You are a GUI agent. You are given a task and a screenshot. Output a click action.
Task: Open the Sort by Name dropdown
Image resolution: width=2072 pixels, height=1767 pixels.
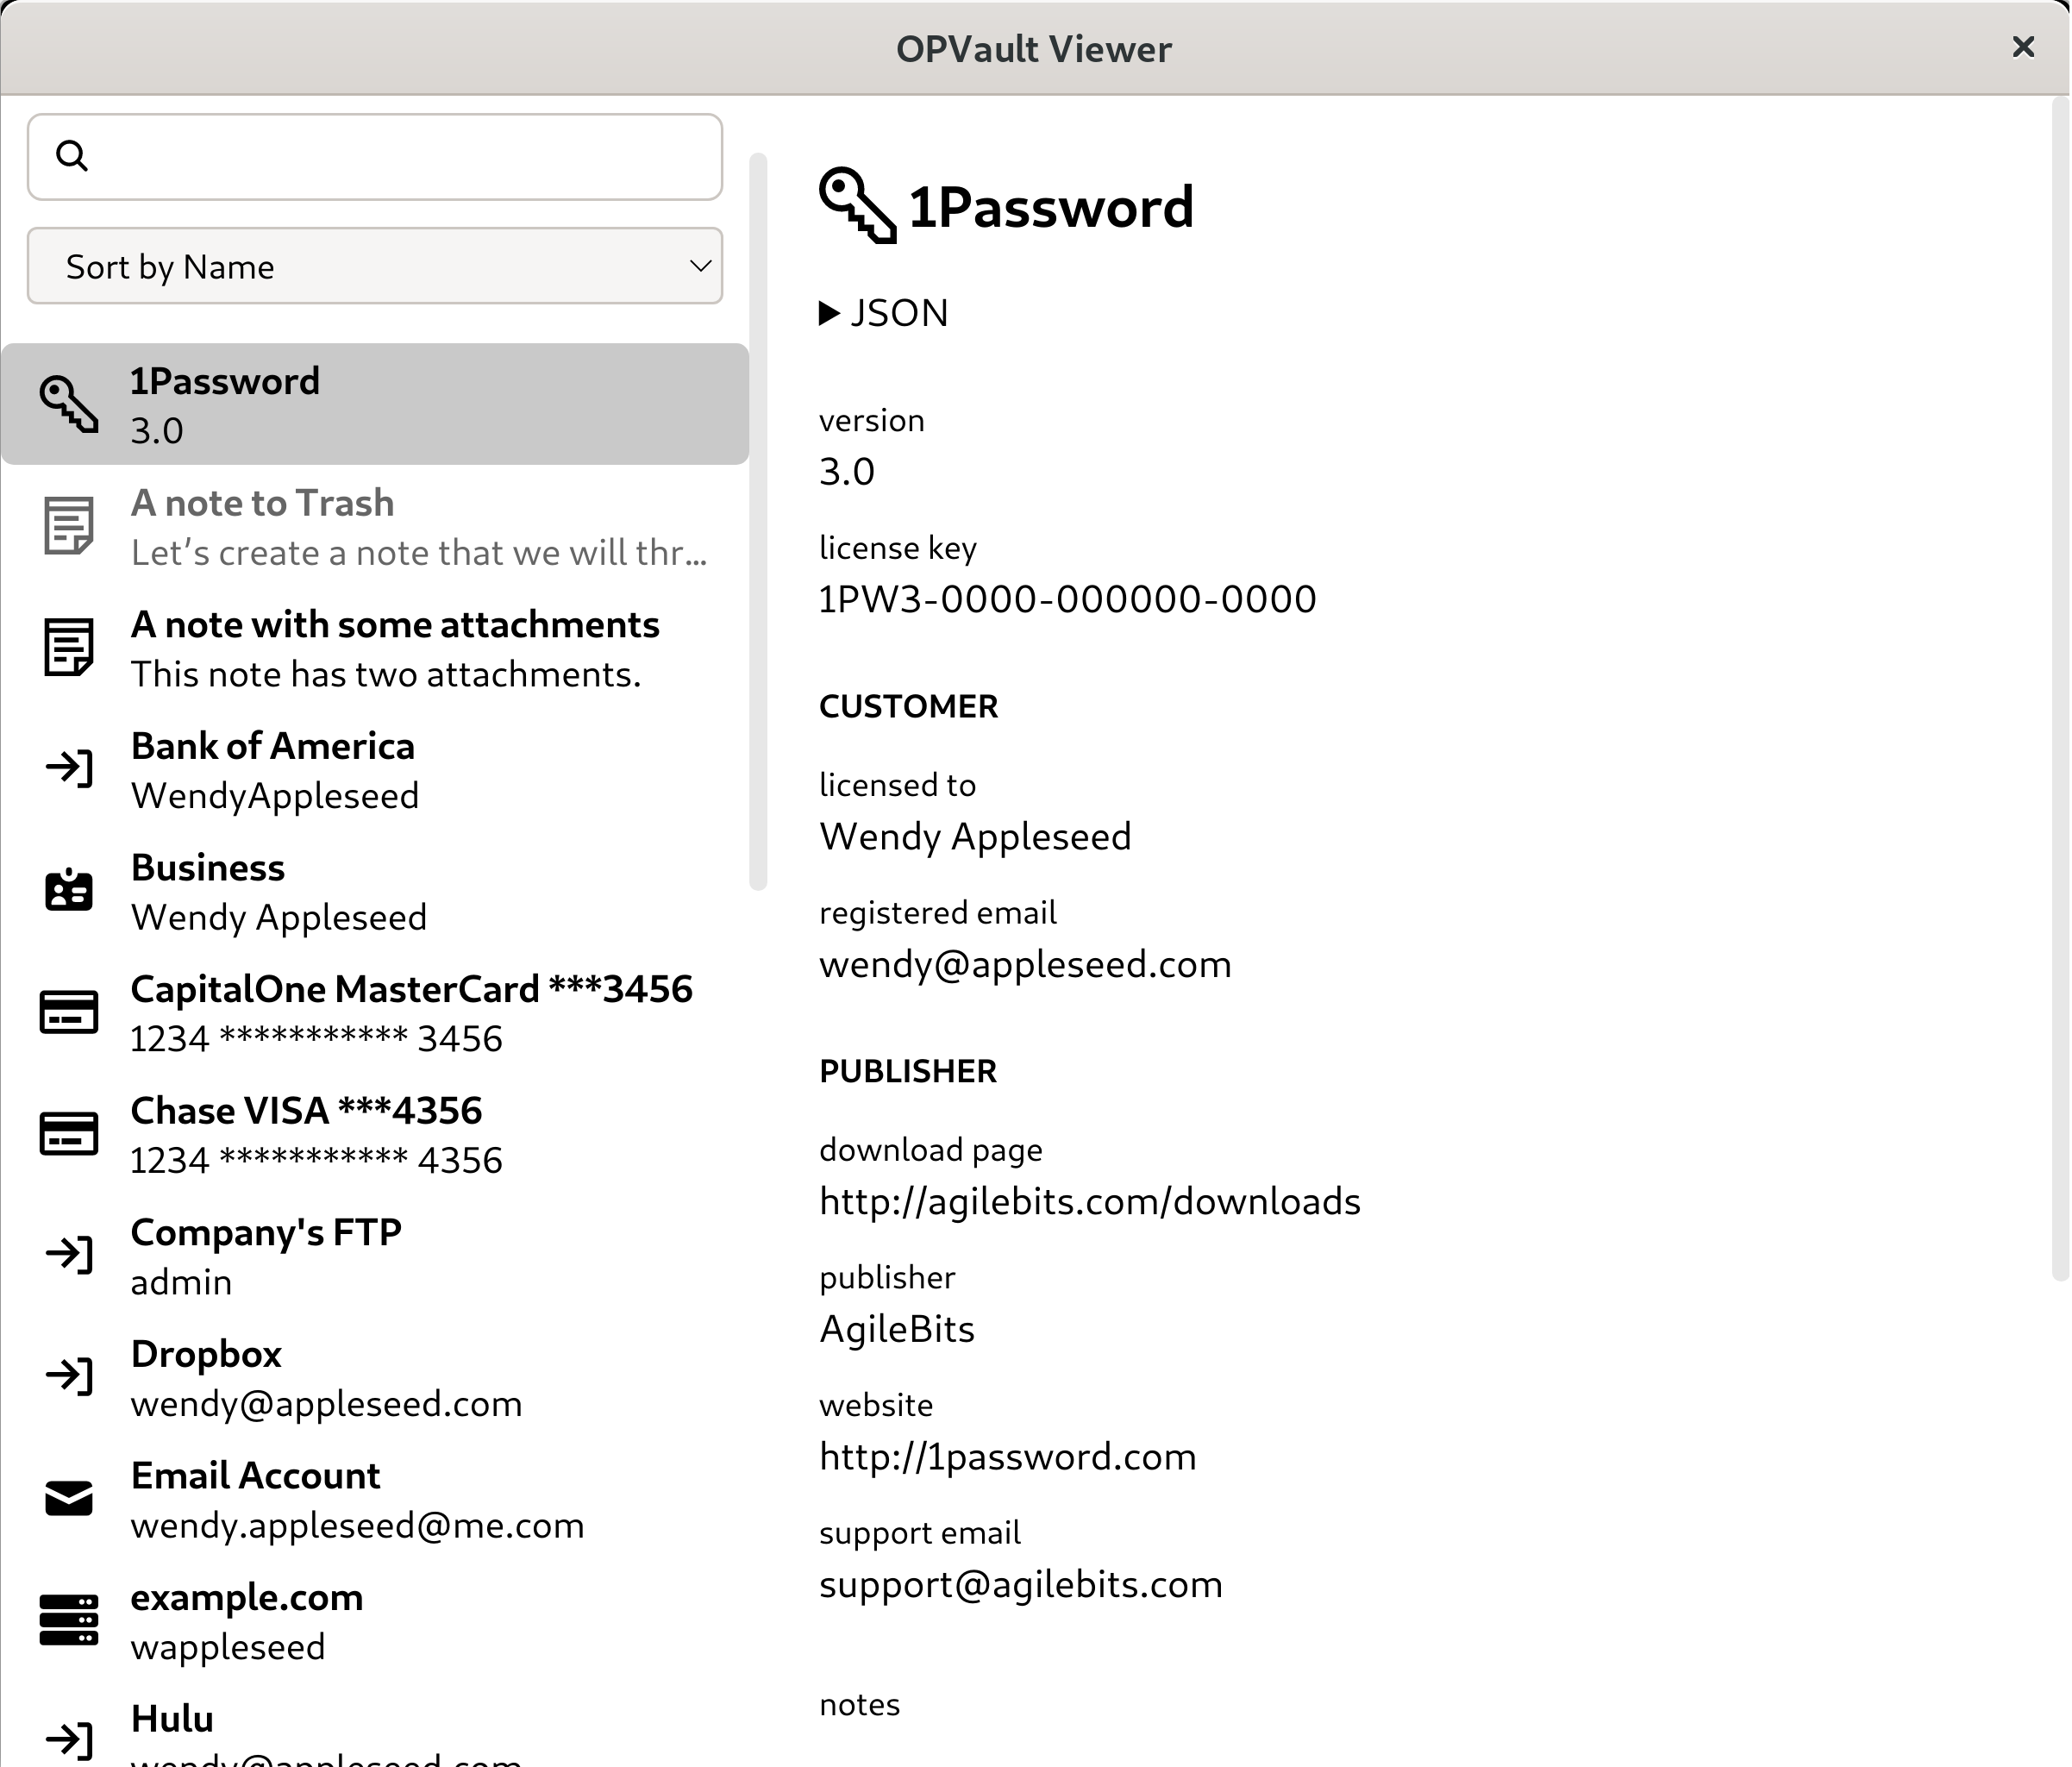point(375,266)
